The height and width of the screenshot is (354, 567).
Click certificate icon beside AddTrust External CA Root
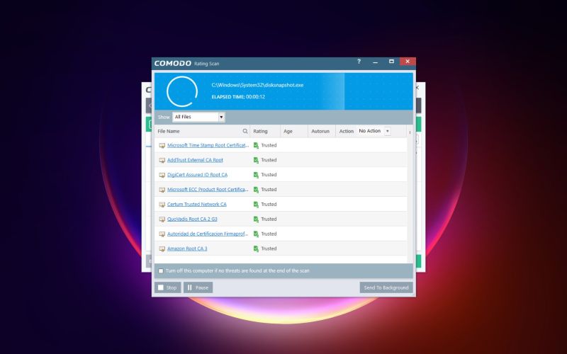point(162,161)
